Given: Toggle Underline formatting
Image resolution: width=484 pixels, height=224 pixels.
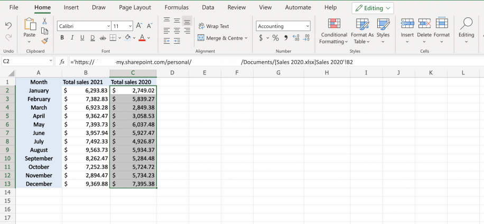Looking at the screenshot, I should [x=82, y=38].
